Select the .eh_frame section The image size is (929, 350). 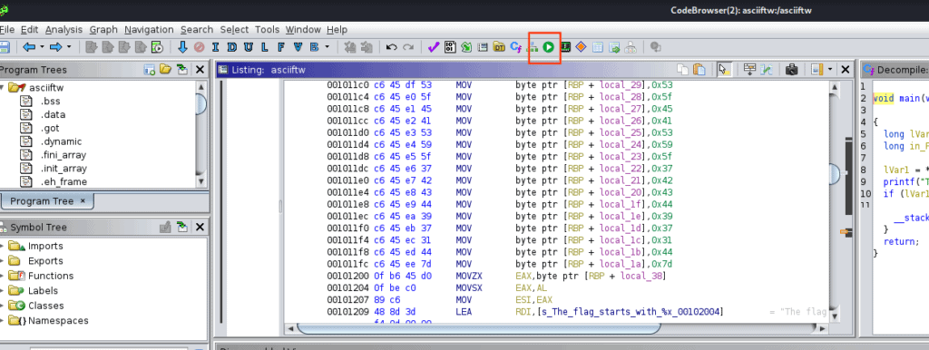pos(64,182)
